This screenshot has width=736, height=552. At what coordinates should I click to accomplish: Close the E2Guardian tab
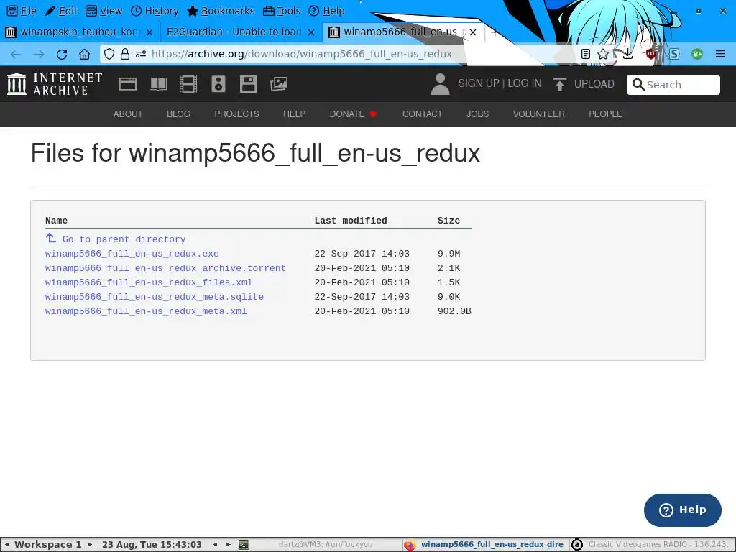coord(311,32)
